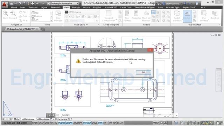224x126 pixels.
Task: Open Sheet Set Manager
Action: click(146, 16)
